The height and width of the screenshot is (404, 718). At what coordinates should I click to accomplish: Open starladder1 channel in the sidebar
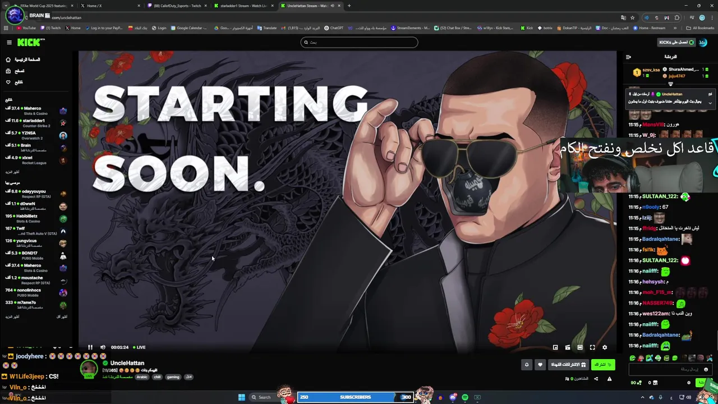(36, 123)
